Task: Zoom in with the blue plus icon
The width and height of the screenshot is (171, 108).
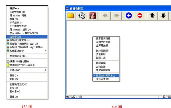Action: [129, 16]
